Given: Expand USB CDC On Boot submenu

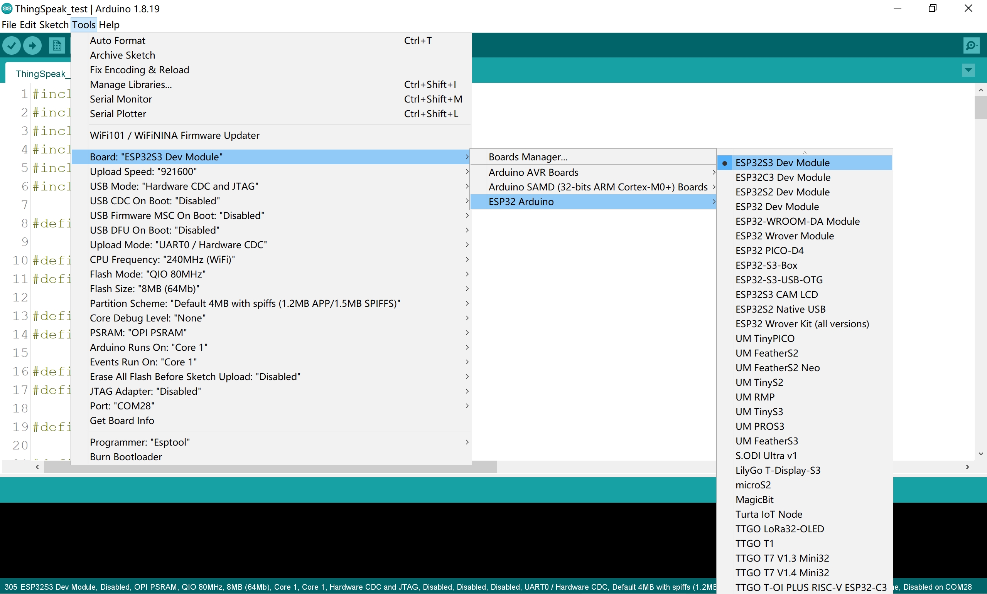Looking at the screenshot, I should coord(271,201).
